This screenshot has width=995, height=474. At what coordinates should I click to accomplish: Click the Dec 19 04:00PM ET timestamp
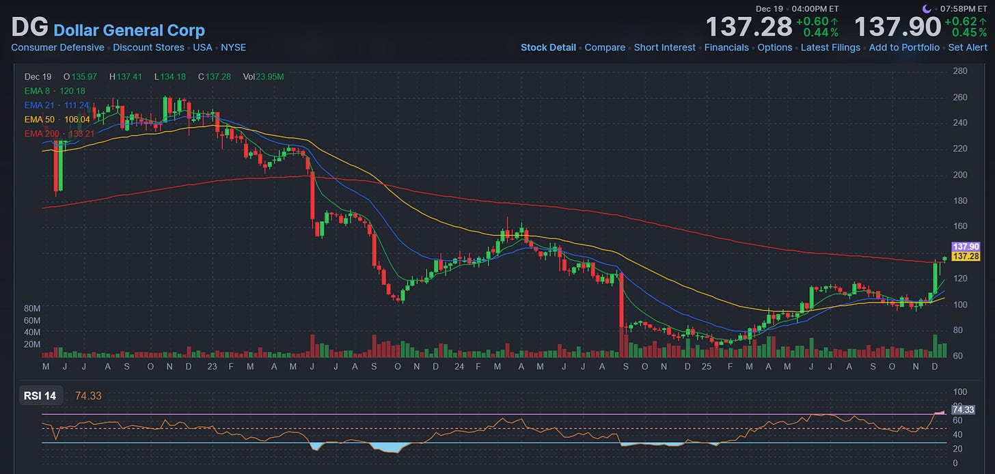(798, 9)
